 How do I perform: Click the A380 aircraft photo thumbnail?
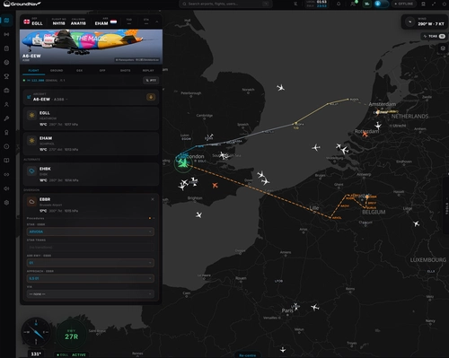92,47
